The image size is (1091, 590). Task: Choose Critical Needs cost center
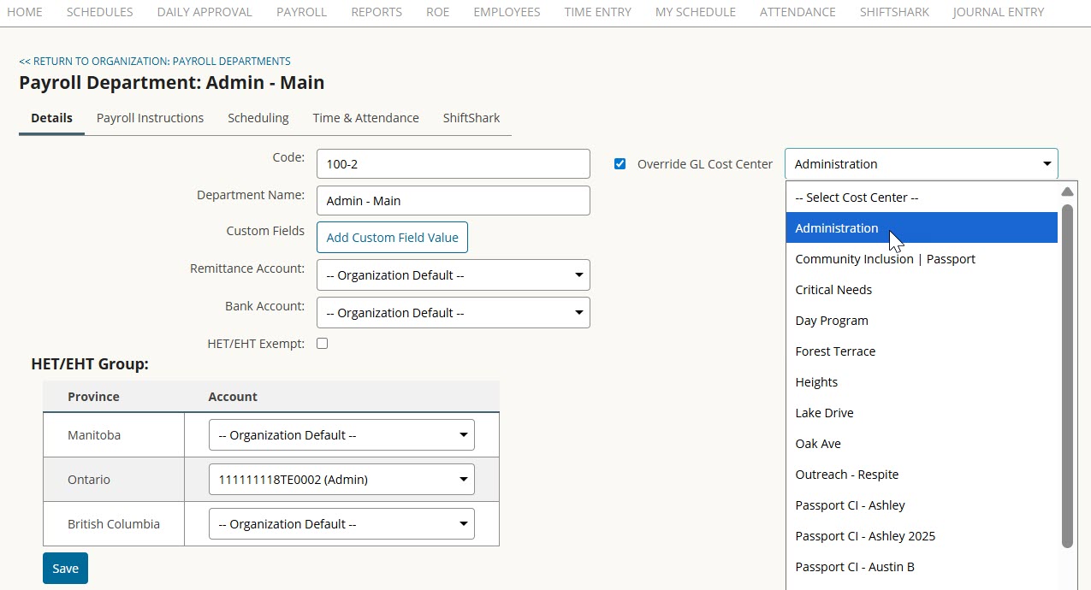(922, 290)
